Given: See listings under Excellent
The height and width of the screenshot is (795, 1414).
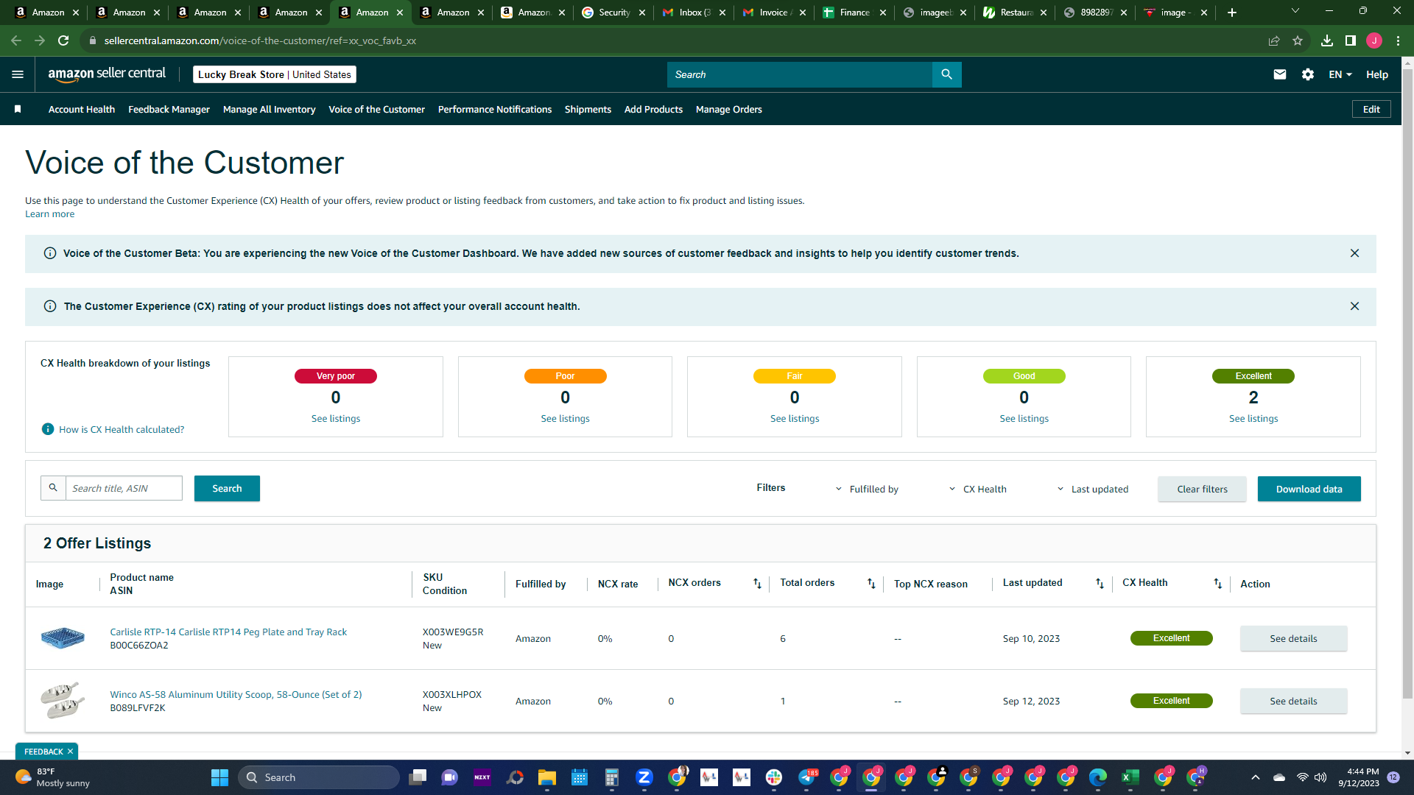Looking at the screenshot, I should point(1253,419).
